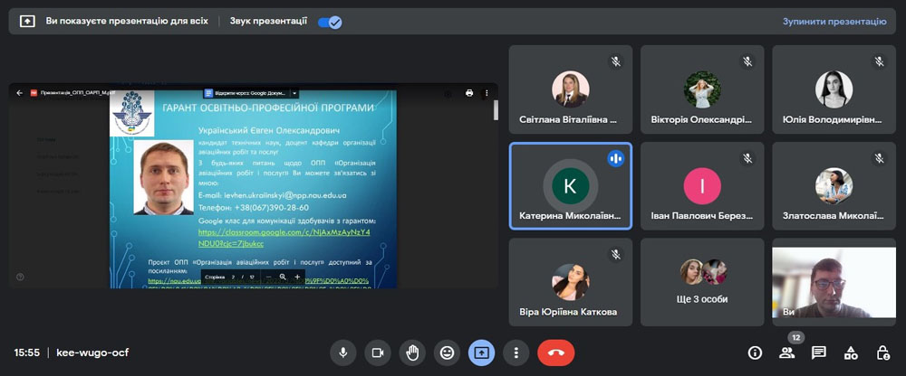Toggle the Звук презентації switch
Viewport: 906px width, 376px height.
(x=329, y=22)
